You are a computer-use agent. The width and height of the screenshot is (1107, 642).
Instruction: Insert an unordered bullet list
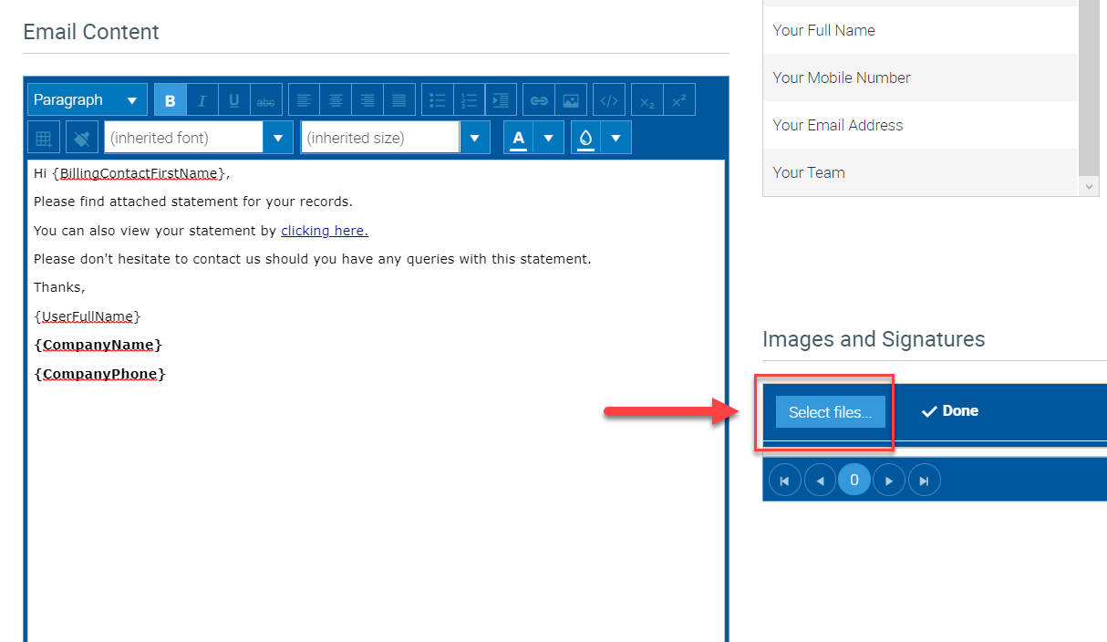438,100
